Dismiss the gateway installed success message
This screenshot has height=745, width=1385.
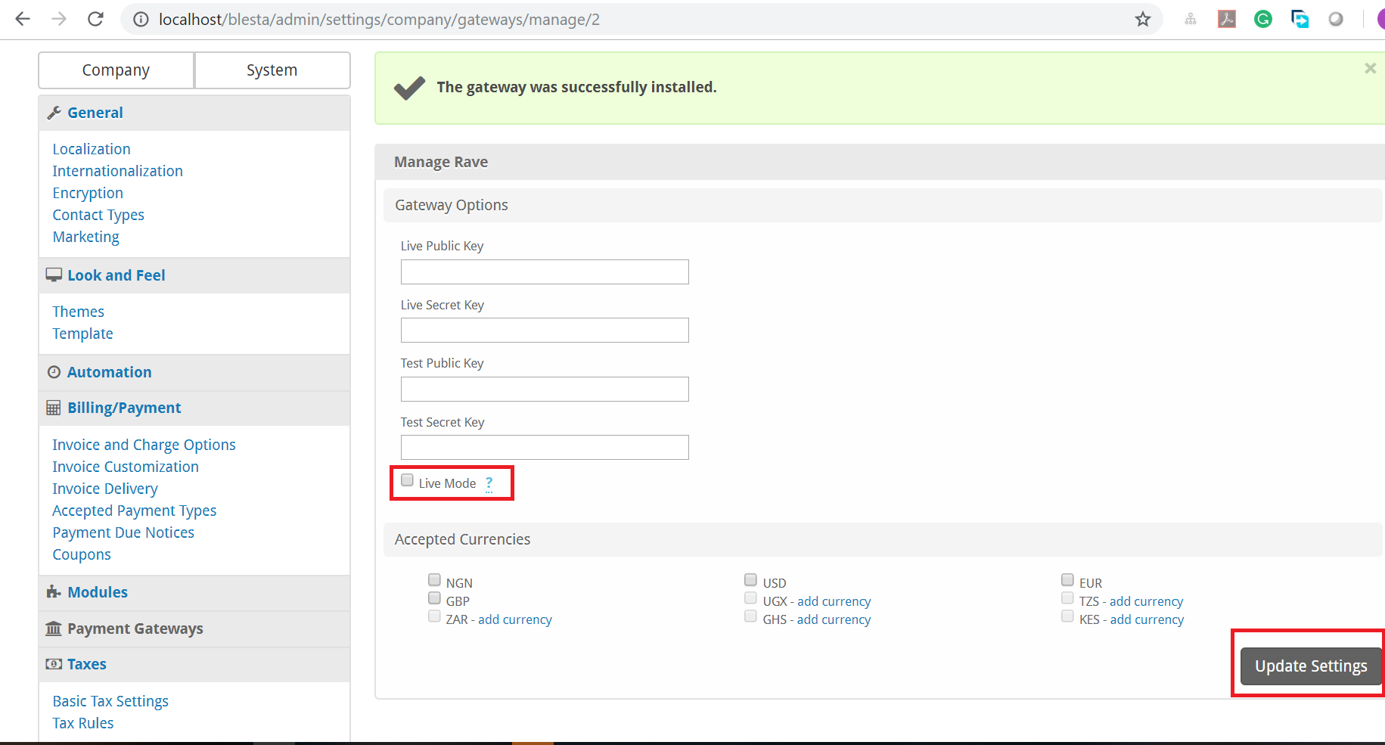[x=1370, y=69]
